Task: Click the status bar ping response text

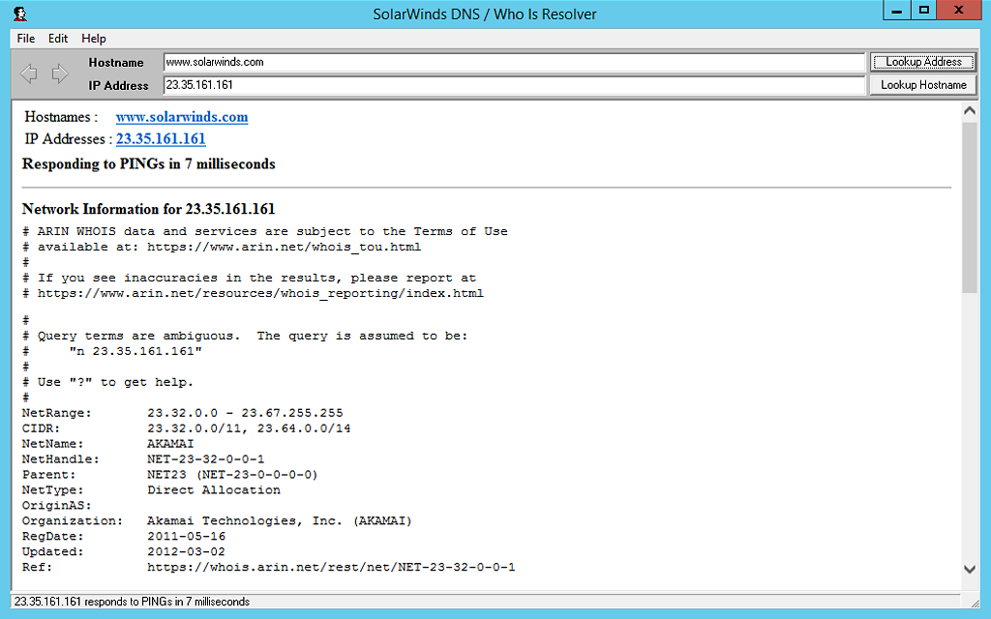Action: coord(132,602)
